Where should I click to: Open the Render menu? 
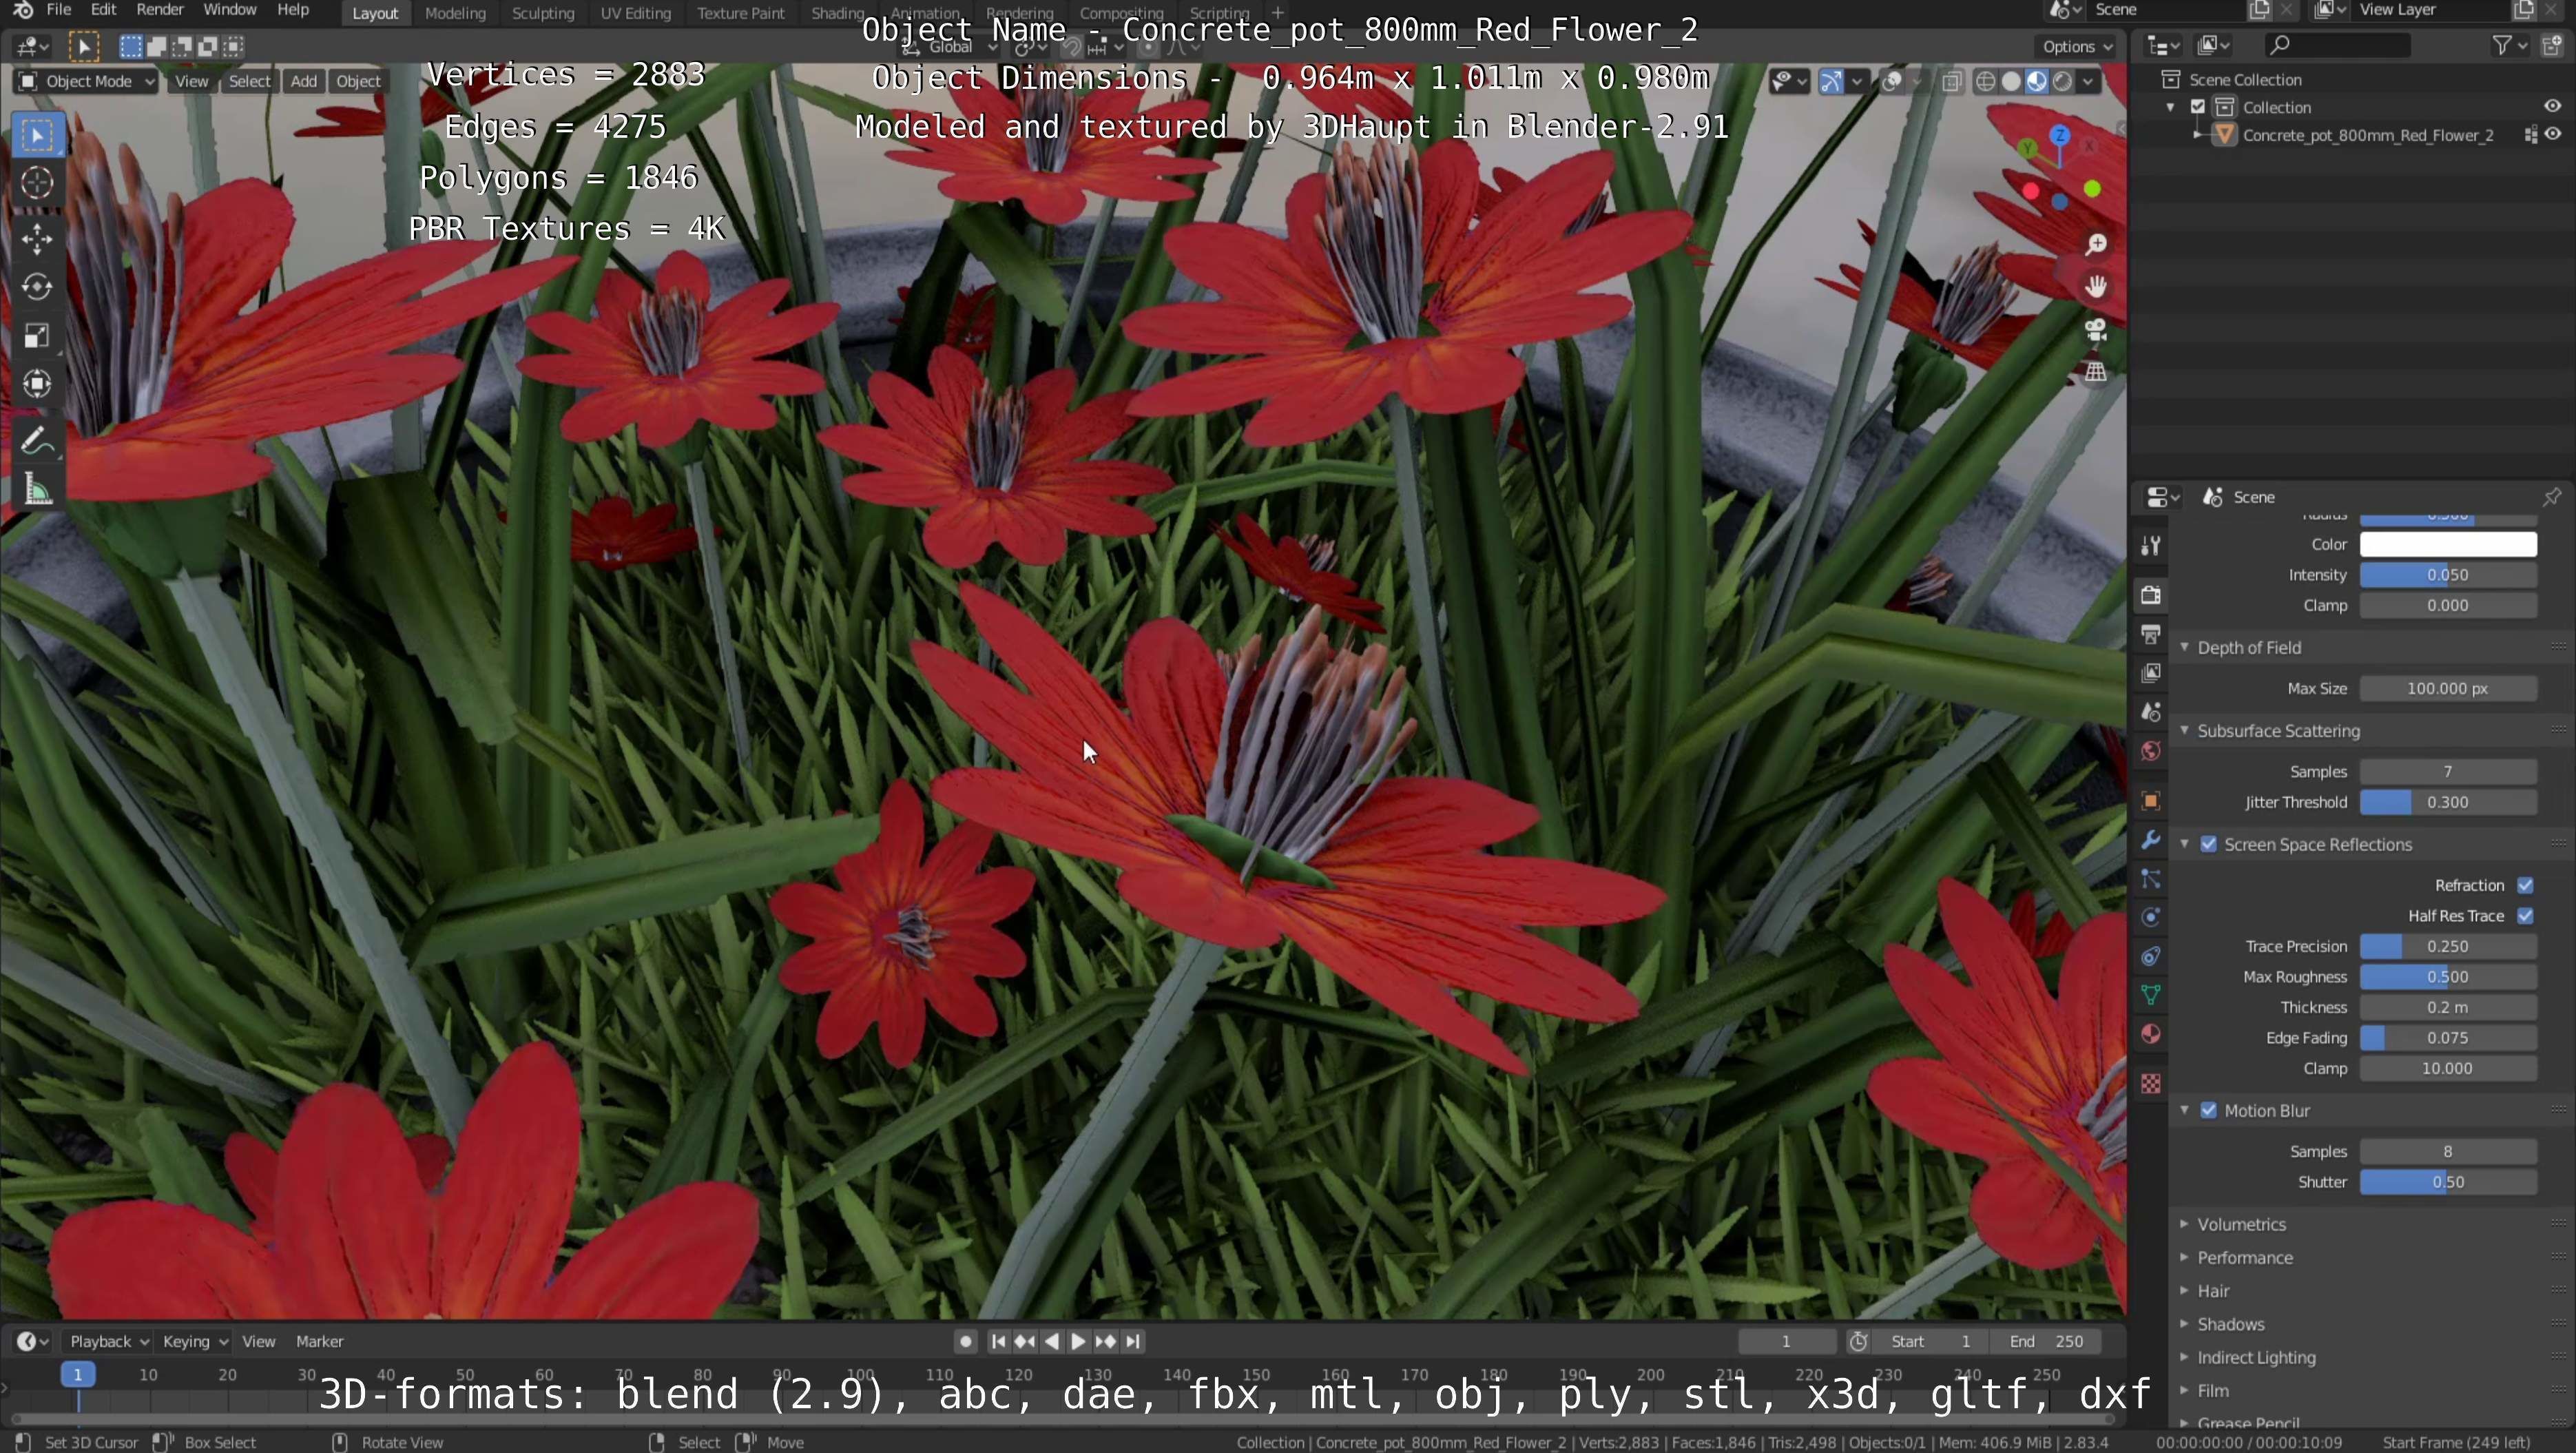(160, 10)
